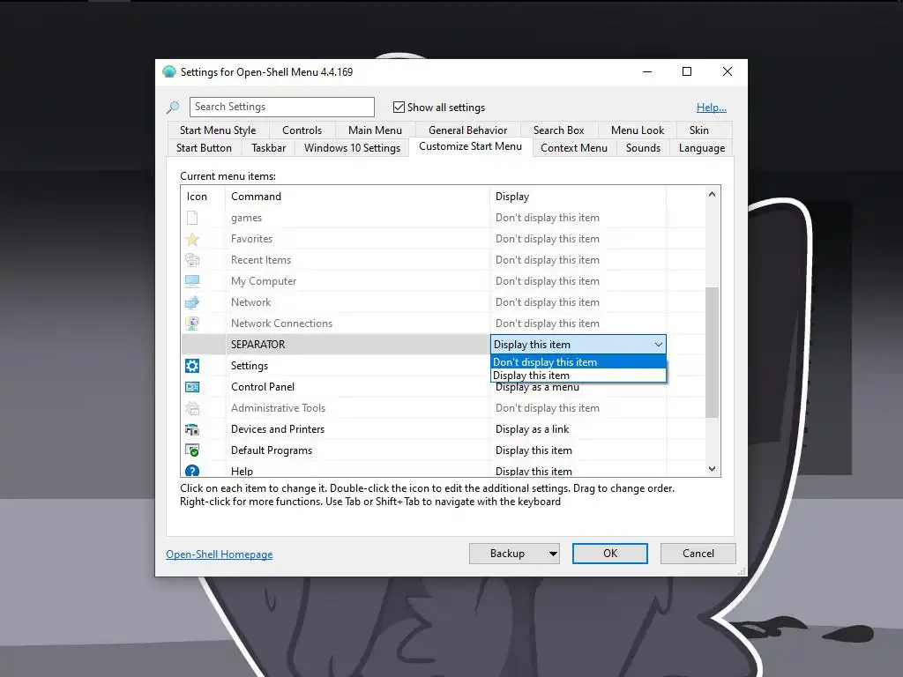Screen dimensions: 903x677
Task: Click the Open-Shell title bar icon
Action: [x=168, y=72]
